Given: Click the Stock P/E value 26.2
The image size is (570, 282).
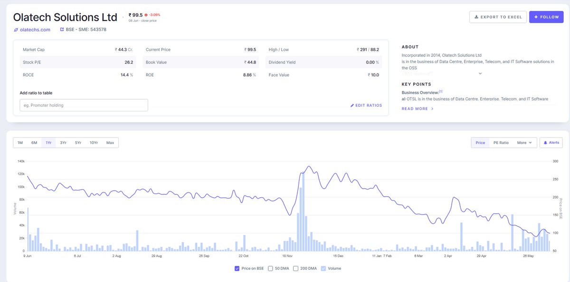Looking at the screenshot, I should pos(129,62).
